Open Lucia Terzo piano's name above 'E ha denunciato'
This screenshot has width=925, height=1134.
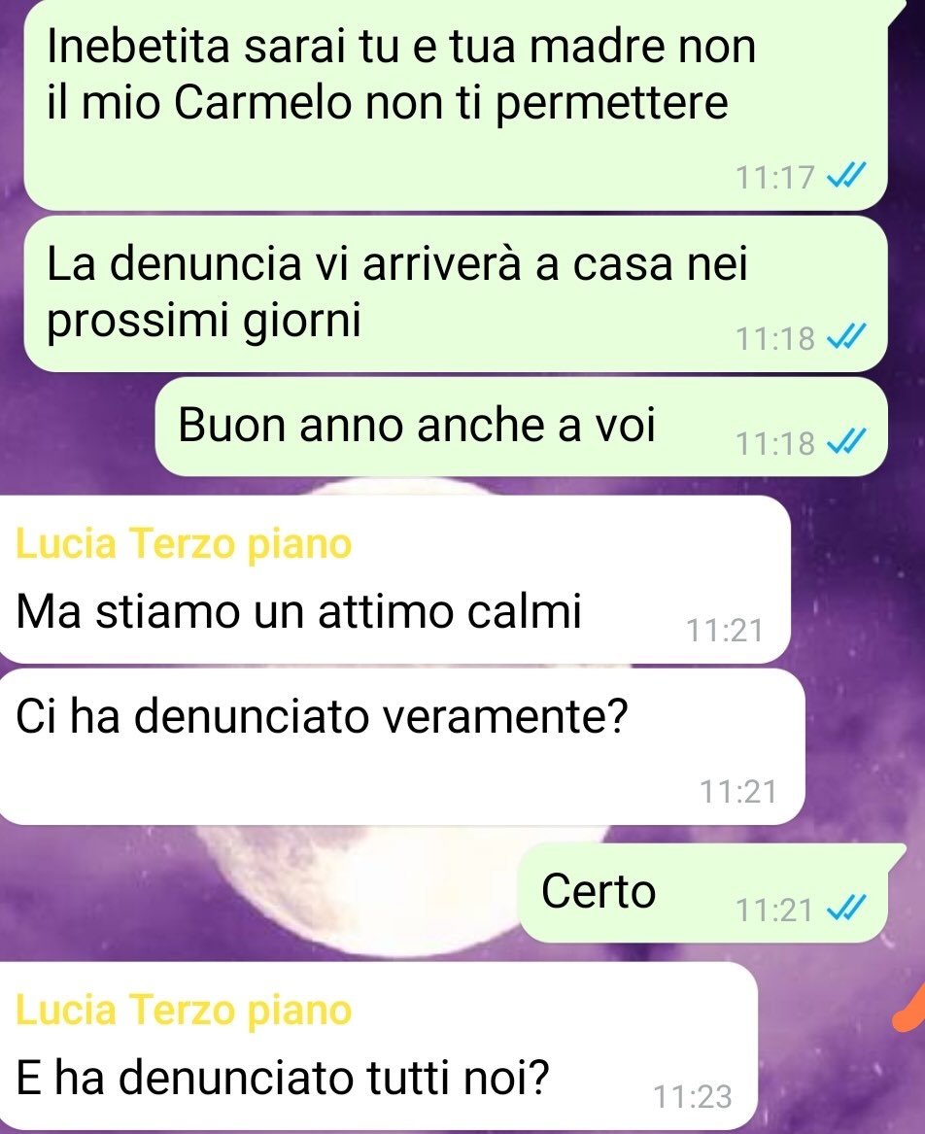[184, 1010]
